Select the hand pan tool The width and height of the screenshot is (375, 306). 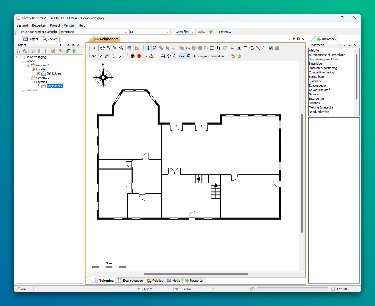click(102, 48)
